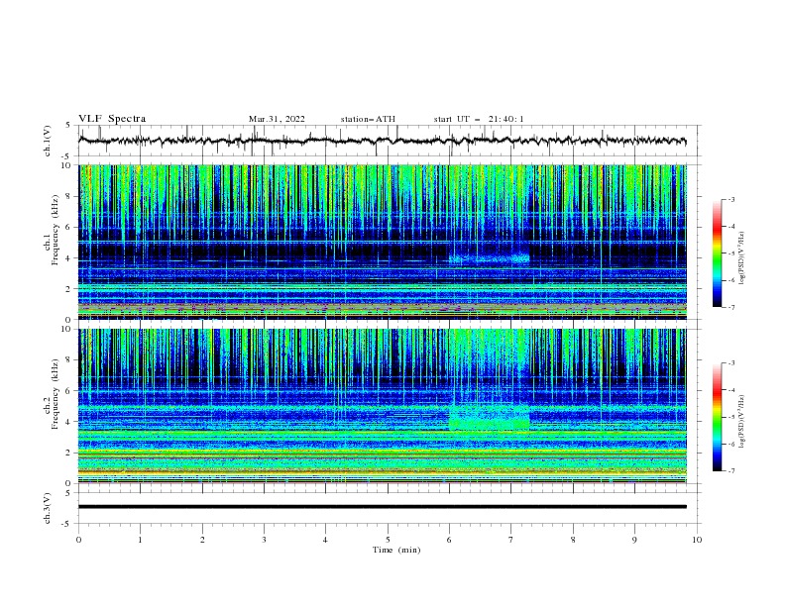Click the 'start UT = 21:40:1' text
The image size is (785, 606).
[479, 119]
